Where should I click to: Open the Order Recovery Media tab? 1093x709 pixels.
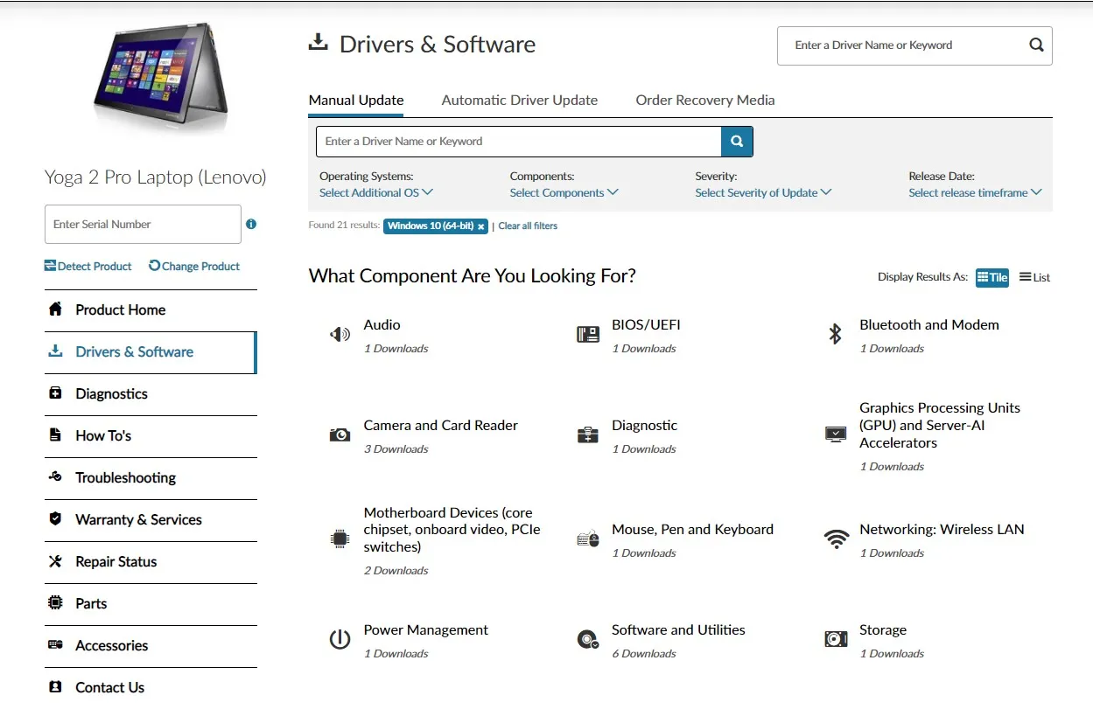(x=705, y=100)
